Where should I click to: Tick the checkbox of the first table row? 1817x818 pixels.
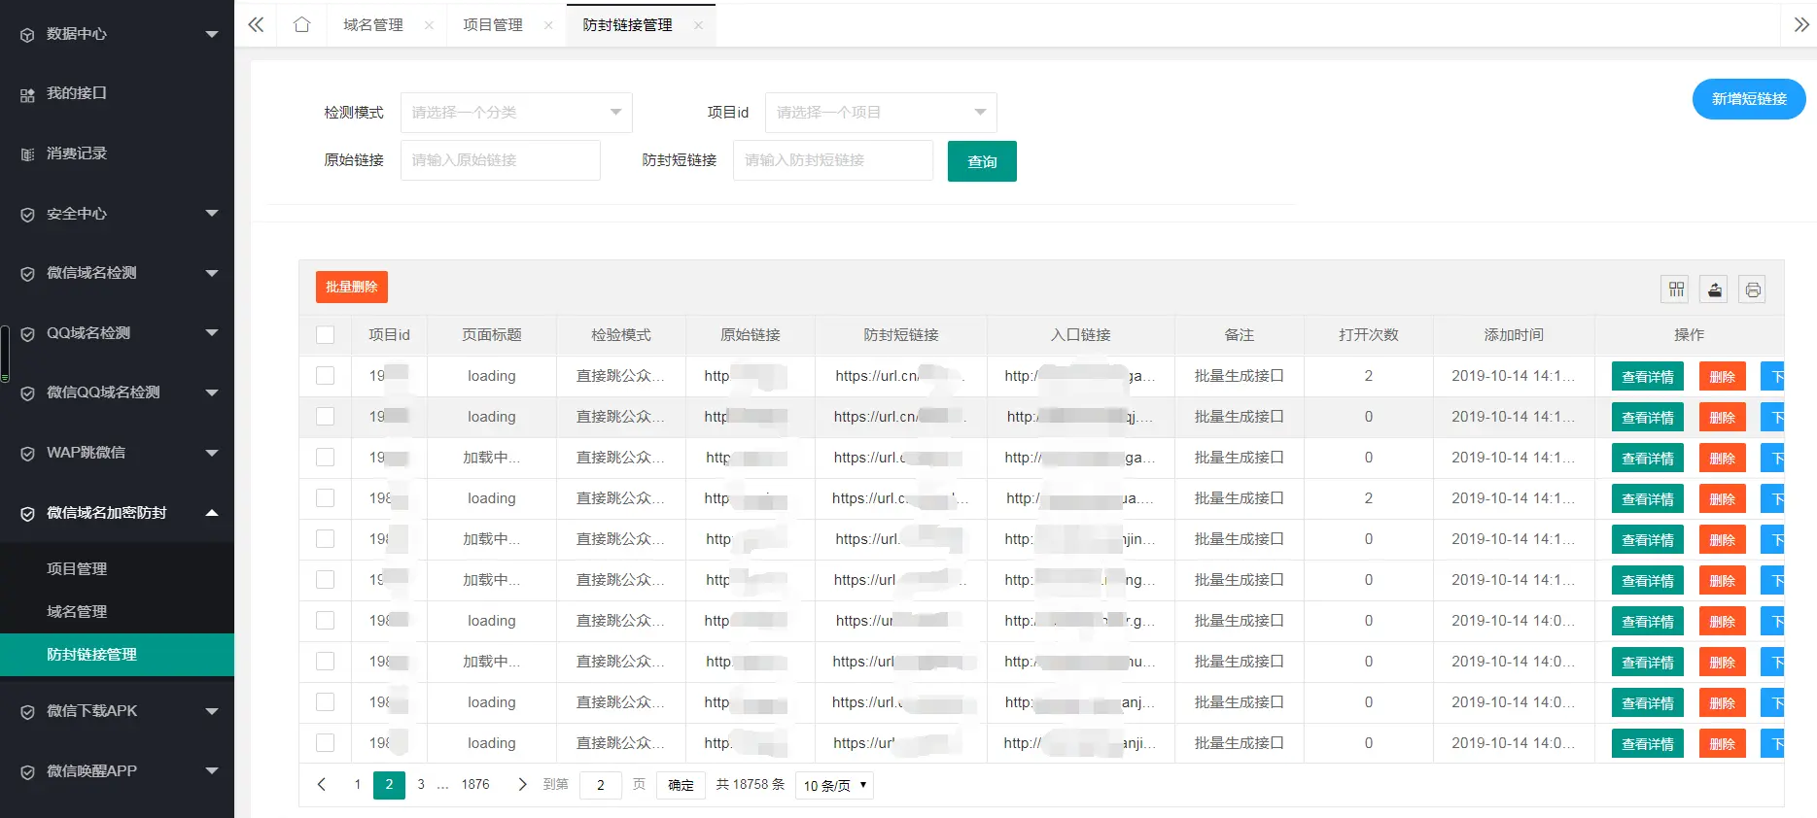325,376
